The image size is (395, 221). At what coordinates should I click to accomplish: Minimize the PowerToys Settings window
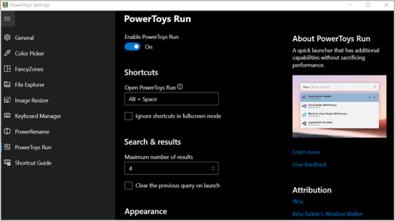click(350, 5)
